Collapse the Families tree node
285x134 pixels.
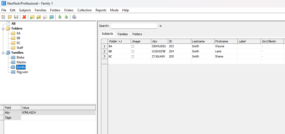click(3, 53)
